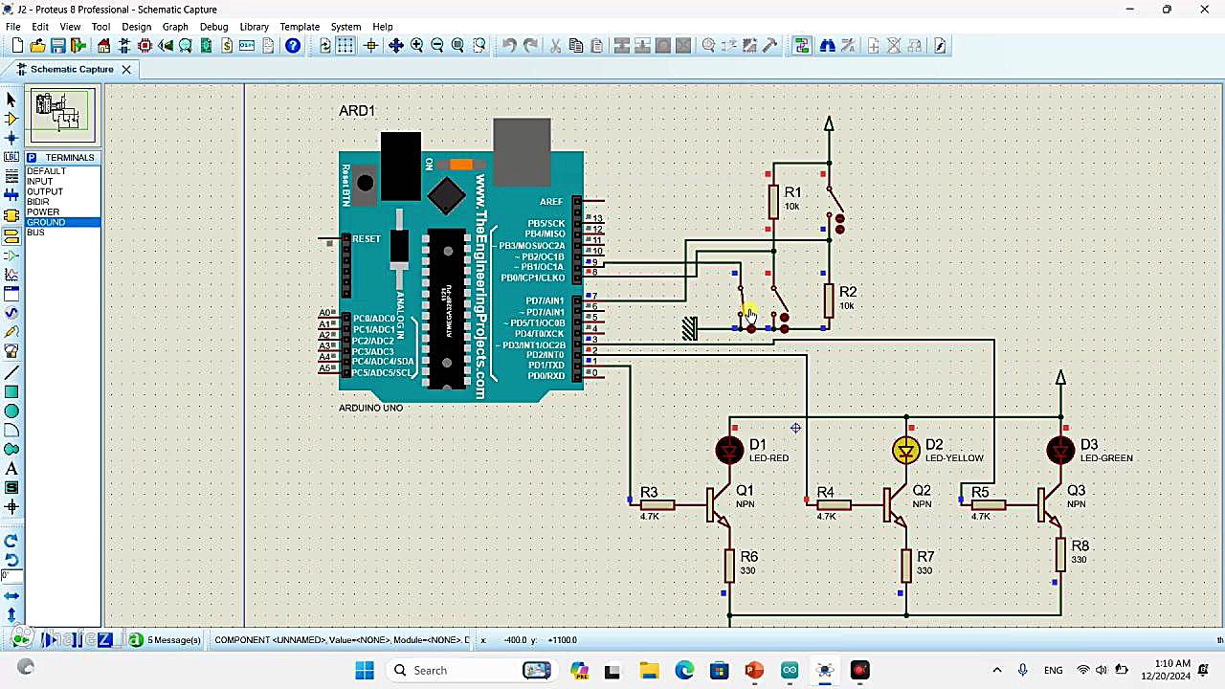1225x689 pixels.
Task: Select OUTPUT in terminals list
Action: 45,191
